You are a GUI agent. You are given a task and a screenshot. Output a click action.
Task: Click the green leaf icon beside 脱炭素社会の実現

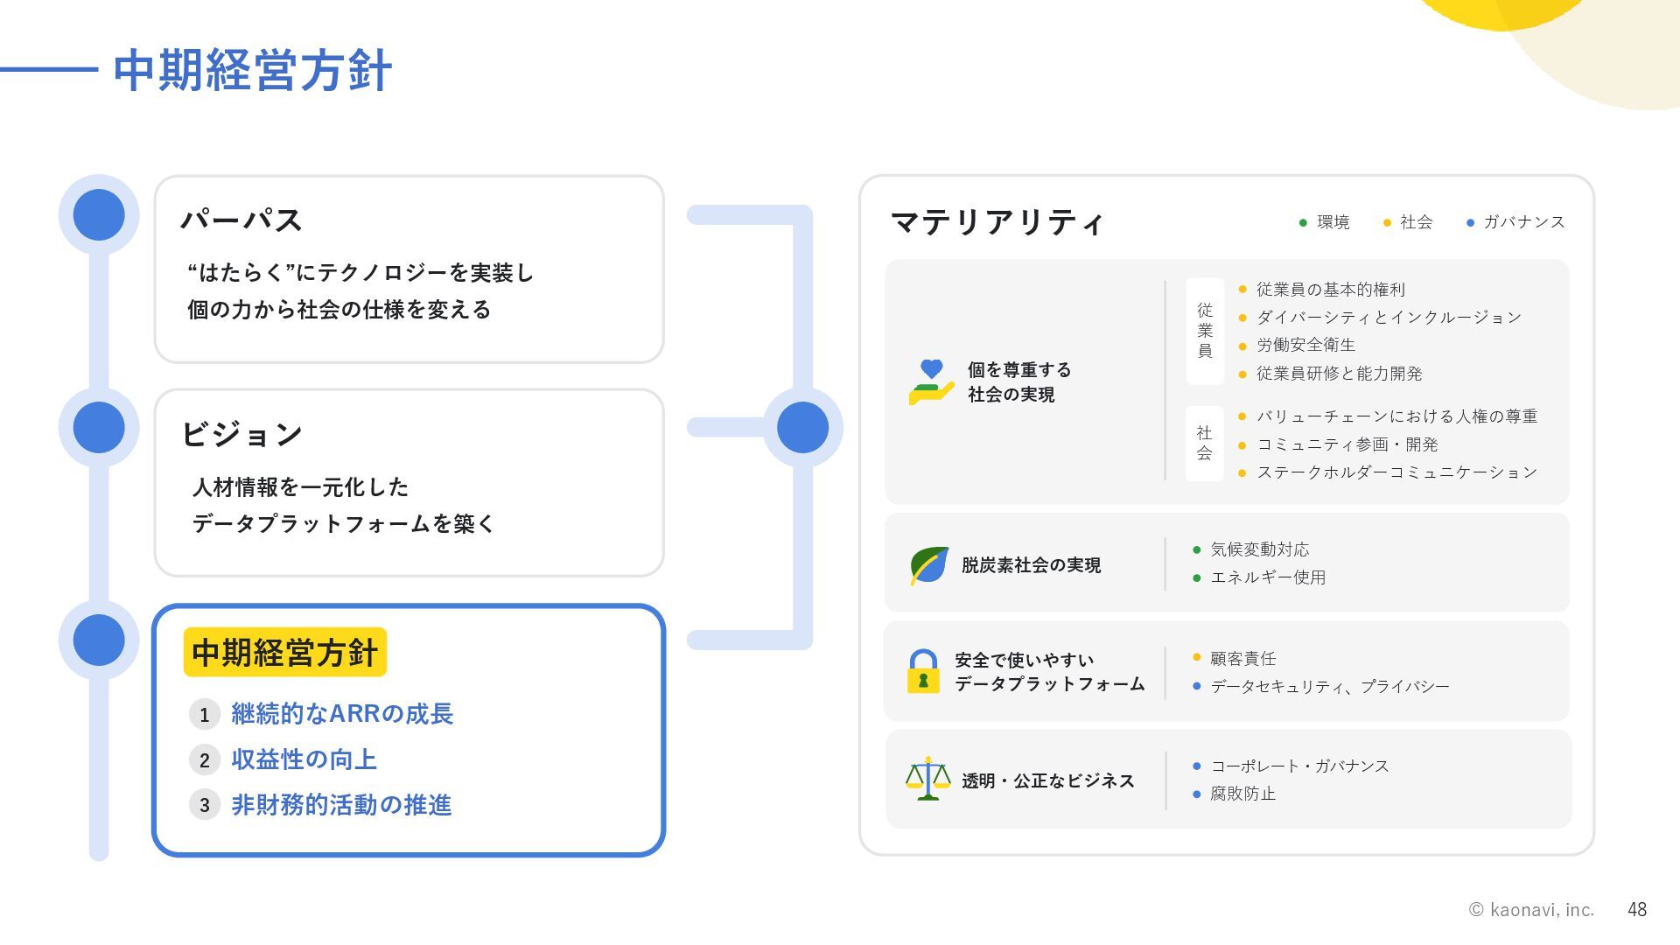coord(928,566)
